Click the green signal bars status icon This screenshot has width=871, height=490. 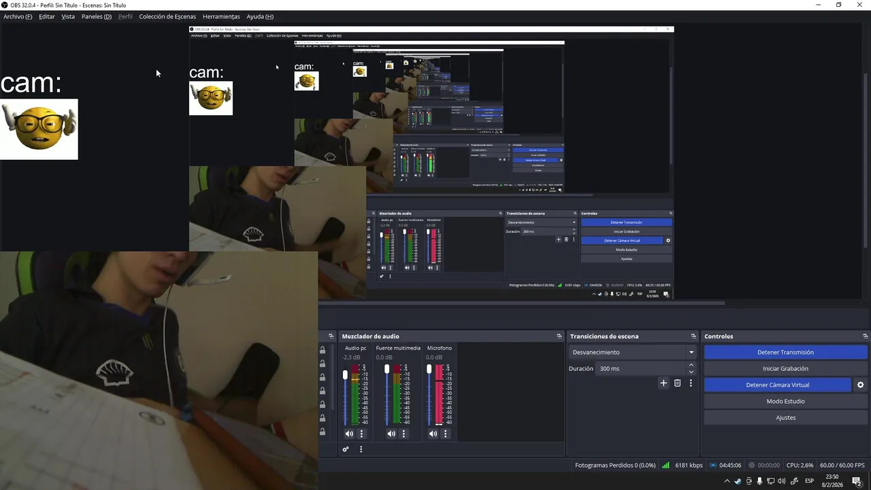coord(666,465)
